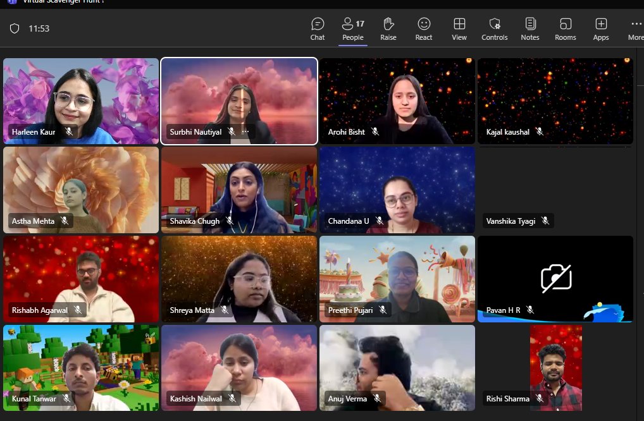Click Rishi Sharma's muted mic icon
644x421 pixels.
point(539,398)
